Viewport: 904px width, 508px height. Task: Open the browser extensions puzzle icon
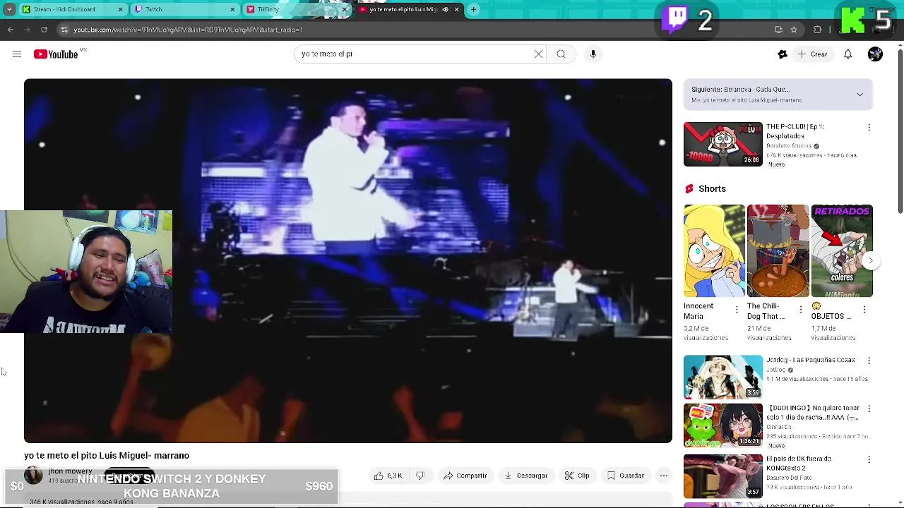tap(817, 30)
